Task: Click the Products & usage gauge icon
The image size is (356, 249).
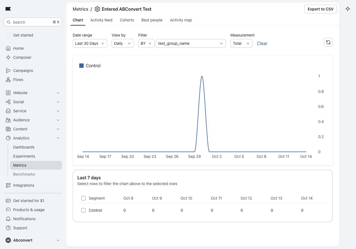Action: pyautogui.click(x=8, y=210)
